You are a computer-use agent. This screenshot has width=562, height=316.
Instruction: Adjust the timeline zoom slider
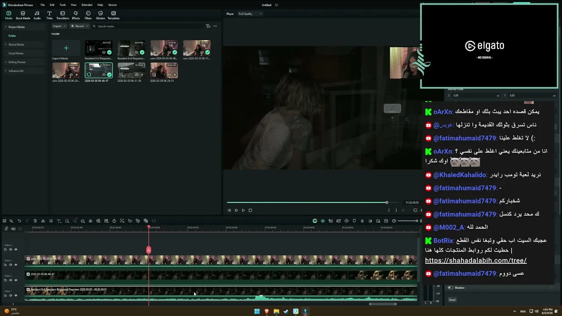pyautogui.click(x=408, y=221)
